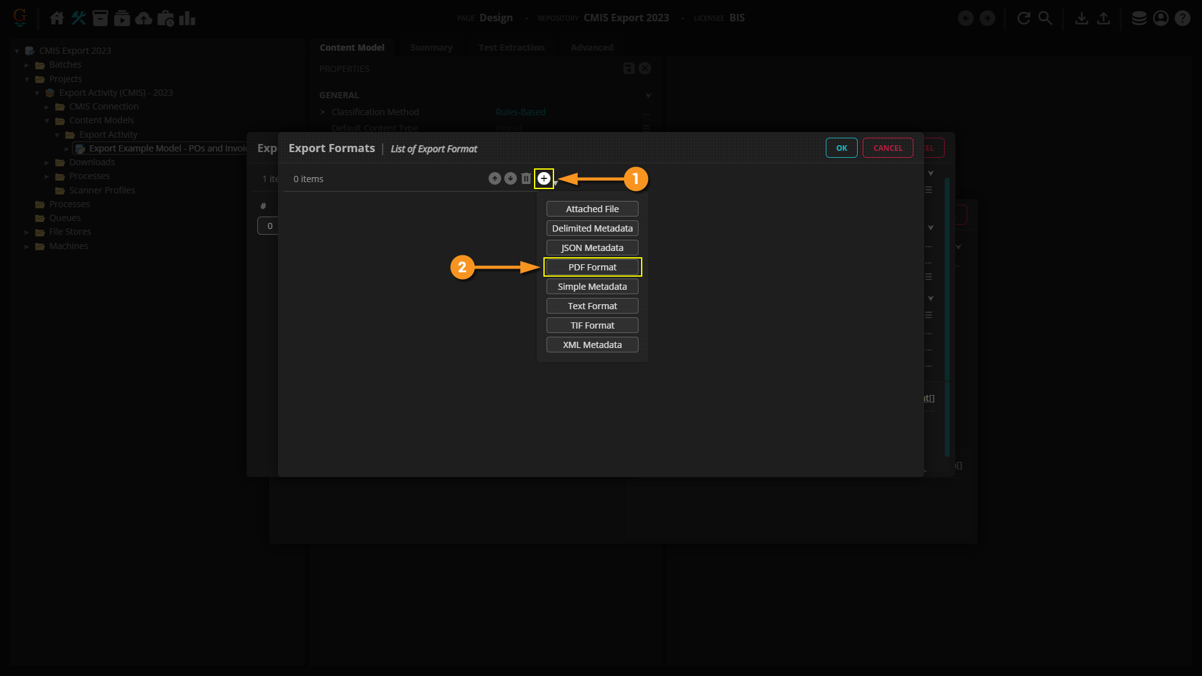Expand the File Stores tree node
Screen dimensions: 1202x676
27,232
